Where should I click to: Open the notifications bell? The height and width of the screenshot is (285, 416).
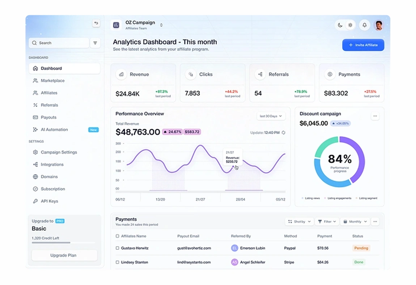click(364, 25)
